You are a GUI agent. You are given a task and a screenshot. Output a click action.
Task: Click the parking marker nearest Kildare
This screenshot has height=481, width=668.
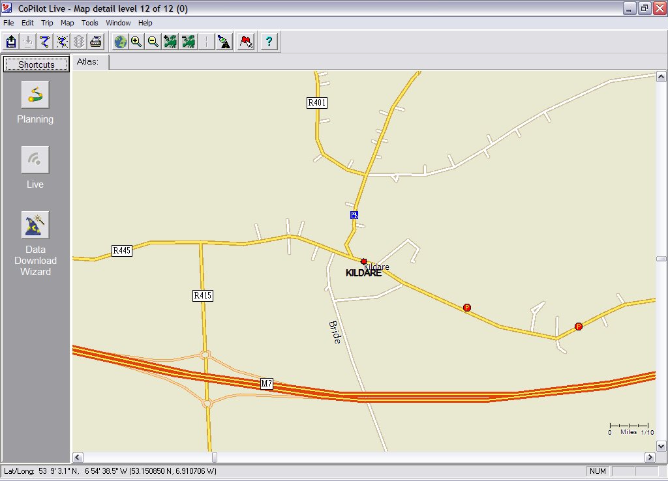click(467, 308)
